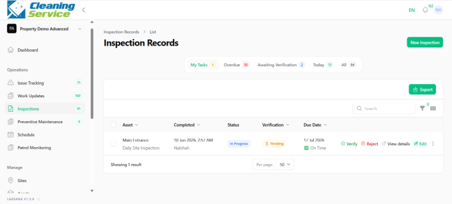
Task: Click the Sites location pin icon
Action: pos(11,181)
